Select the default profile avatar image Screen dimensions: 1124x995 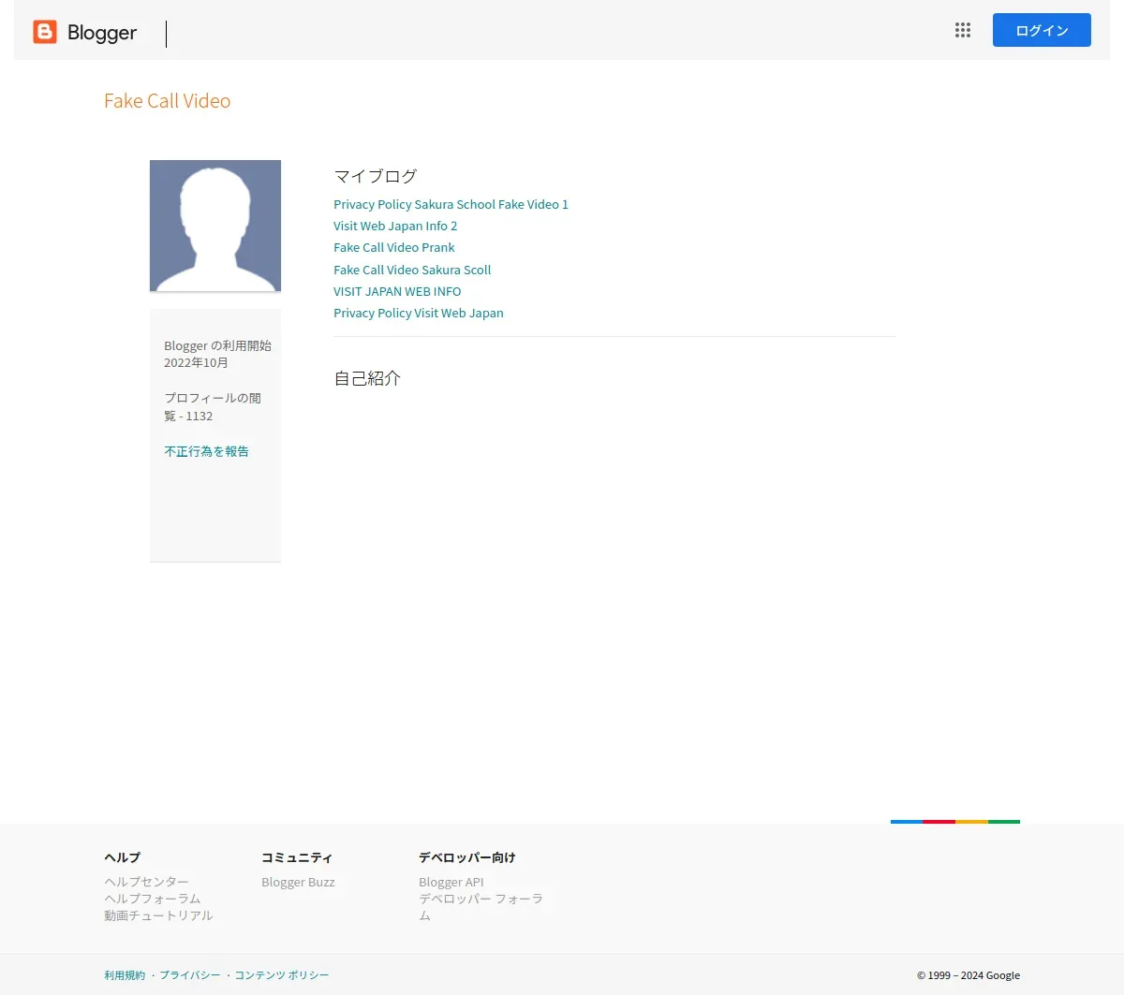click(x=215, y=226)
